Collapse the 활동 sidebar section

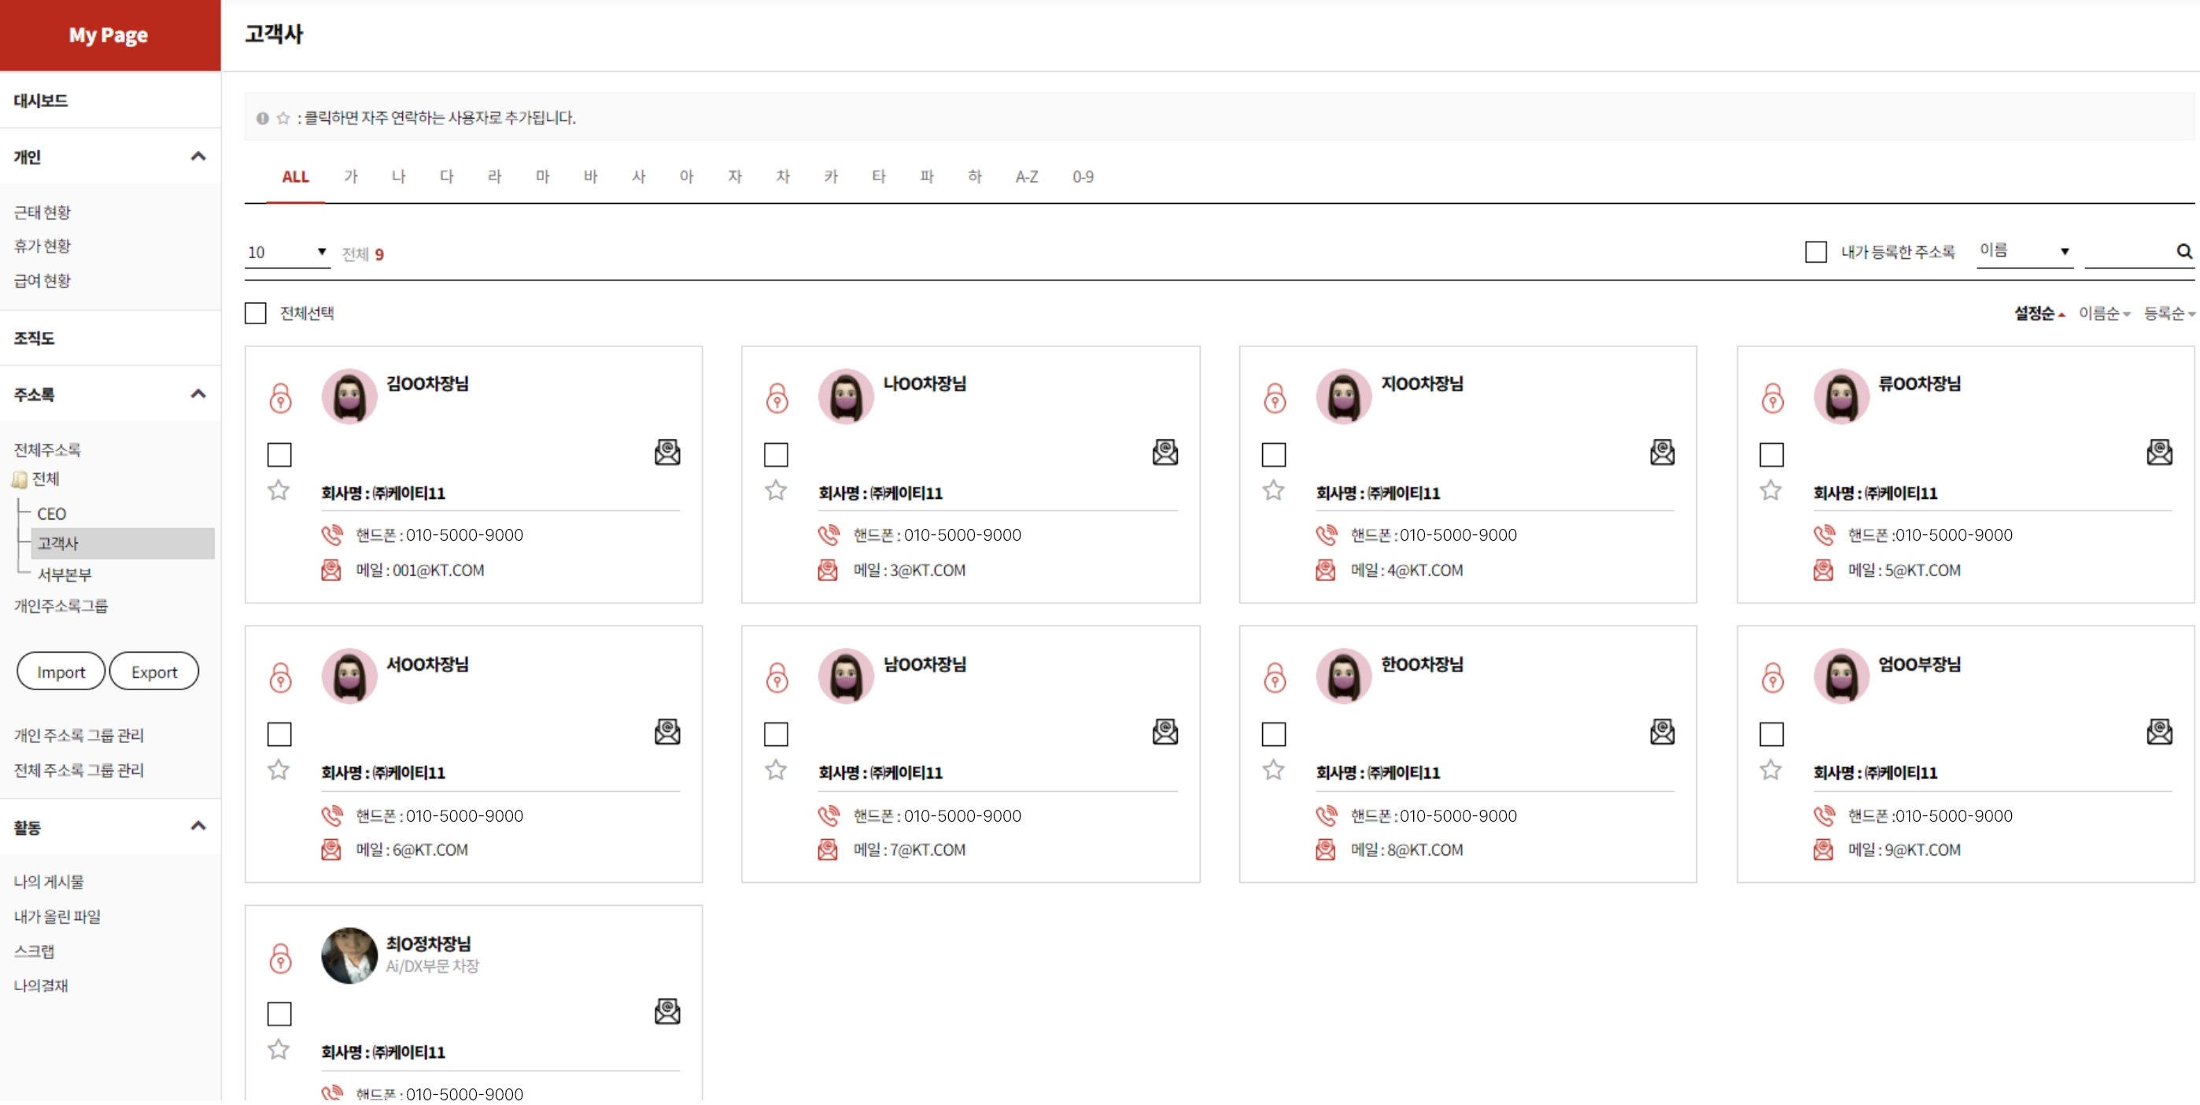(x=198, y=826)
